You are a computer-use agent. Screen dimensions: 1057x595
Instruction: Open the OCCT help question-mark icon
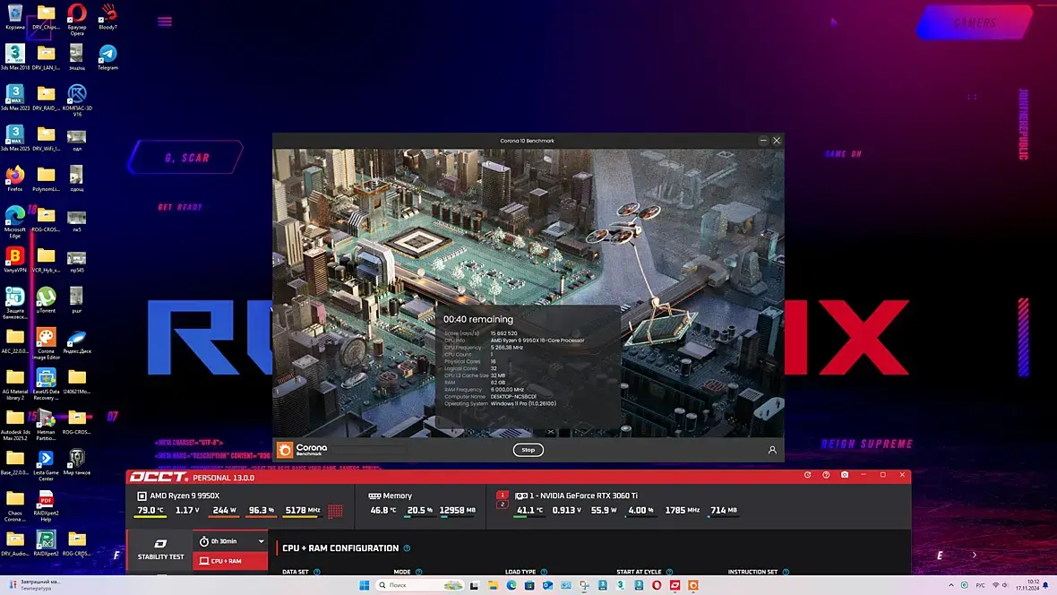point(826,475)
